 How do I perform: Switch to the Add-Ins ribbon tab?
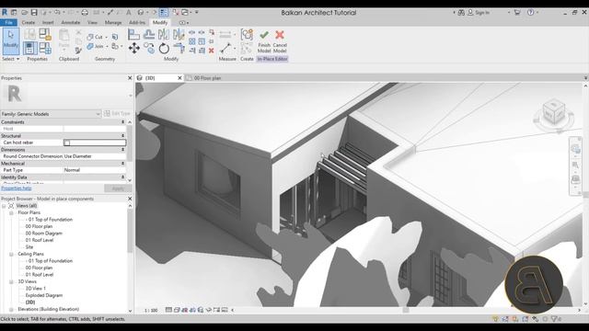pyautogui.click(x=137, y=22)
